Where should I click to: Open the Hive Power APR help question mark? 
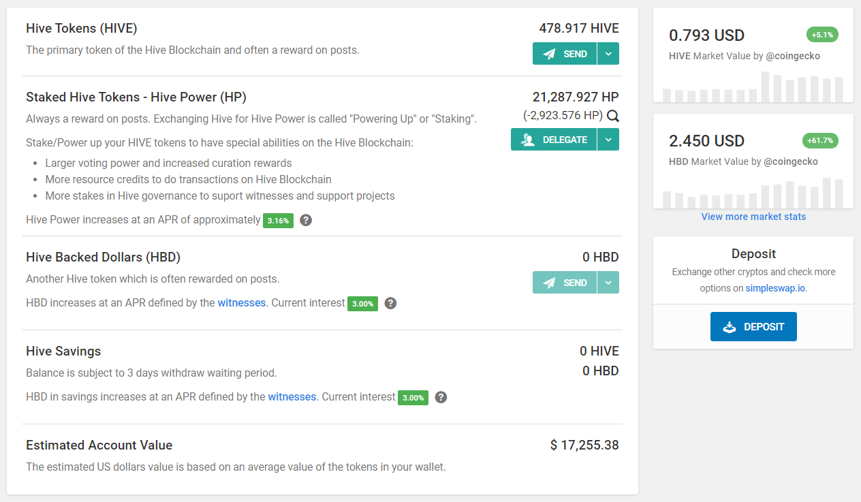click(306, 220)
